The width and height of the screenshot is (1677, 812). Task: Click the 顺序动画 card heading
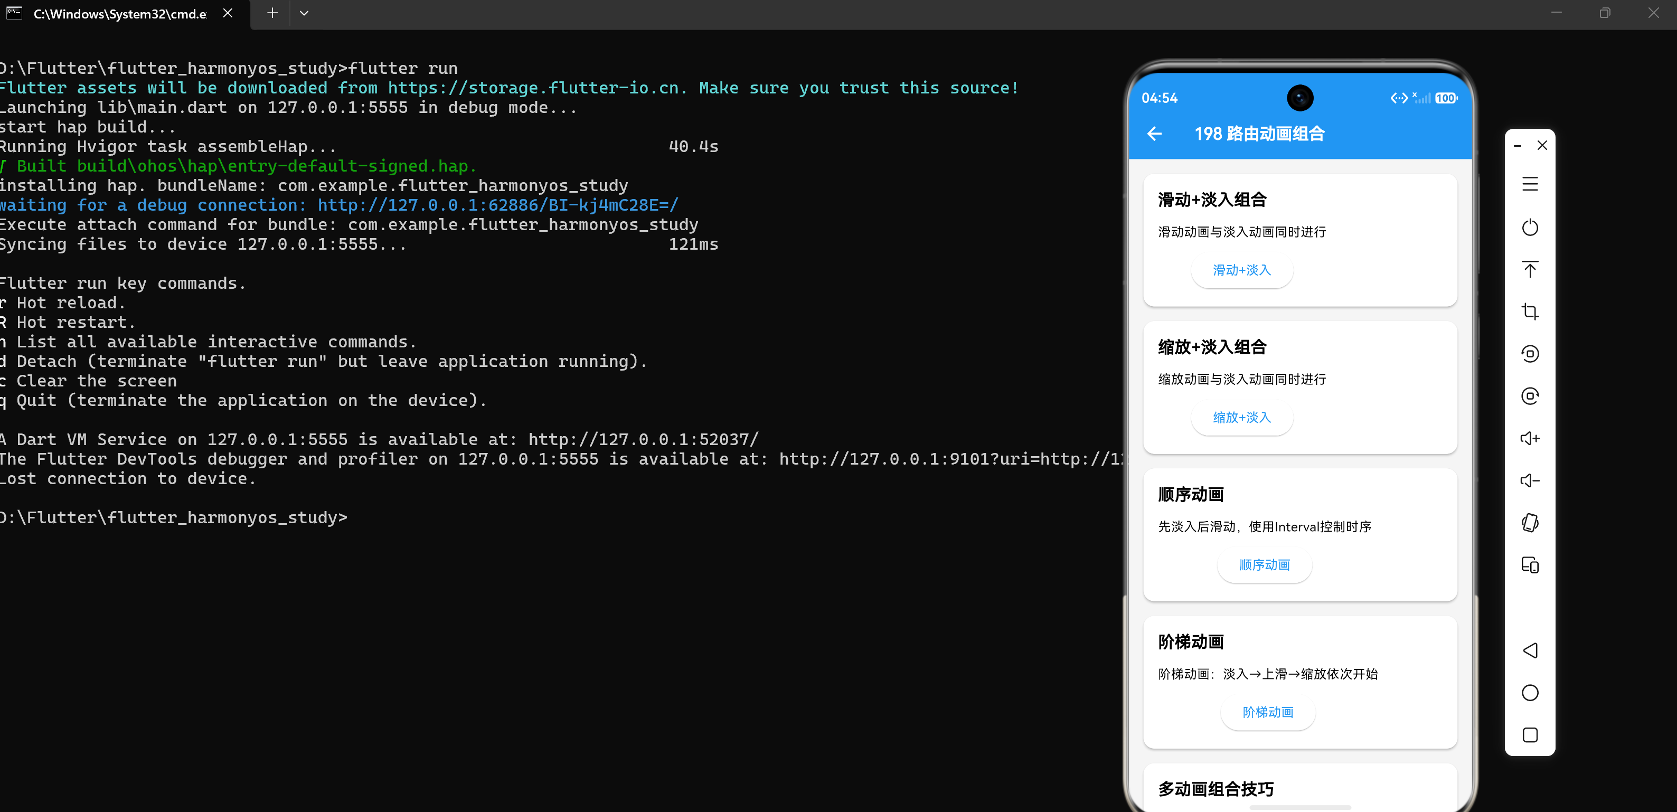point(1191,495)
